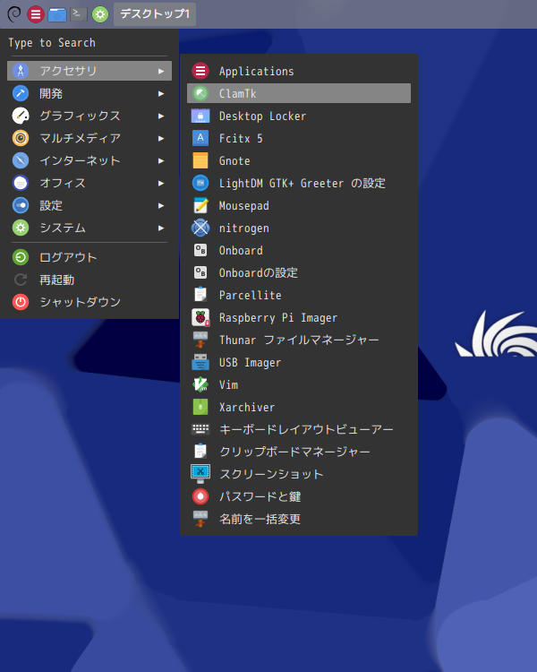This screenshot has height=672, width=537.
Task: Expand the 設定 submenu arrow
Action: coord(161,205)
